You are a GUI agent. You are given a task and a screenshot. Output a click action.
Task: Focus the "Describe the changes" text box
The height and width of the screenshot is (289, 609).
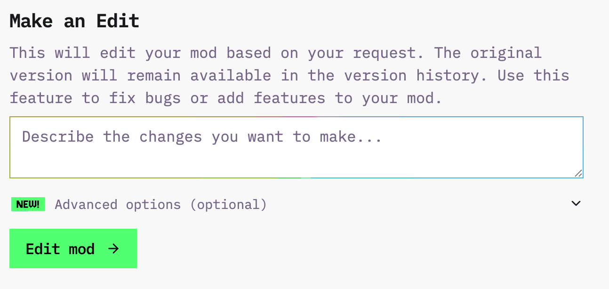click(x=296, y=147)
